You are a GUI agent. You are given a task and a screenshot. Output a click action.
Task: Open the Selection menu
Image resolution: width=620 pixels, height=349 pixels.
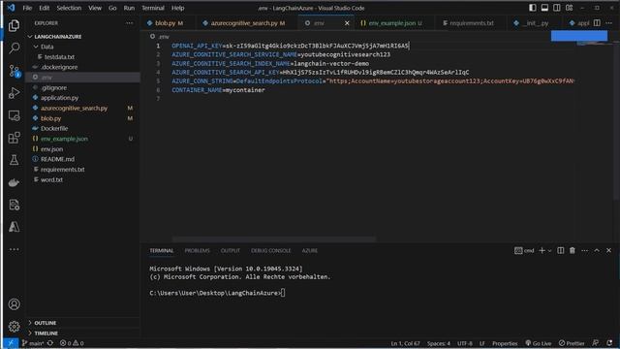69,8
